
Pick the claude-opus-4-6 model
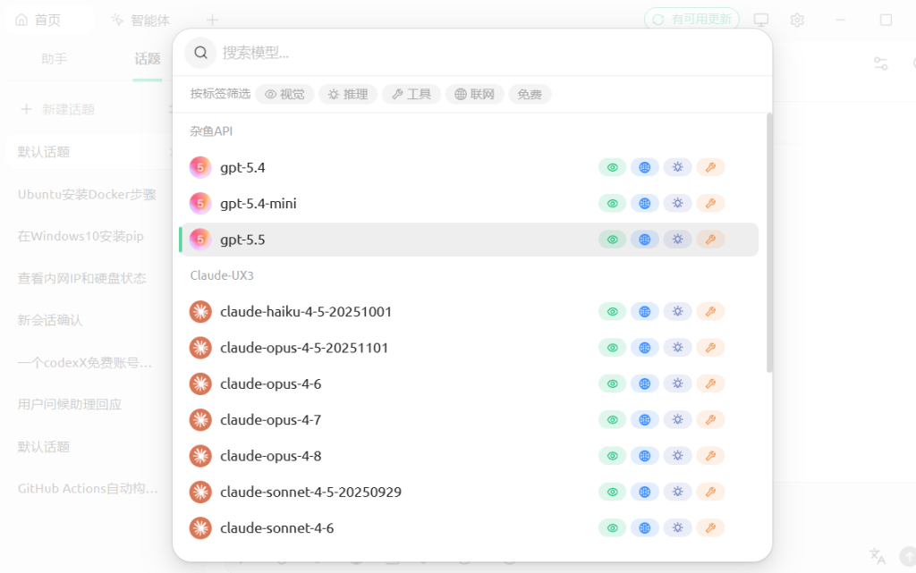[x=469, y=384]
